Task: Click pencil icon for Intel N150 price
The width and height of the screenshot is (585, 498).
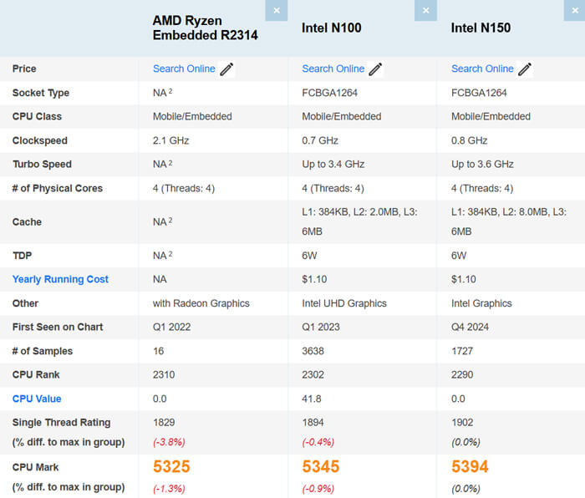Action: pos(525,69)
